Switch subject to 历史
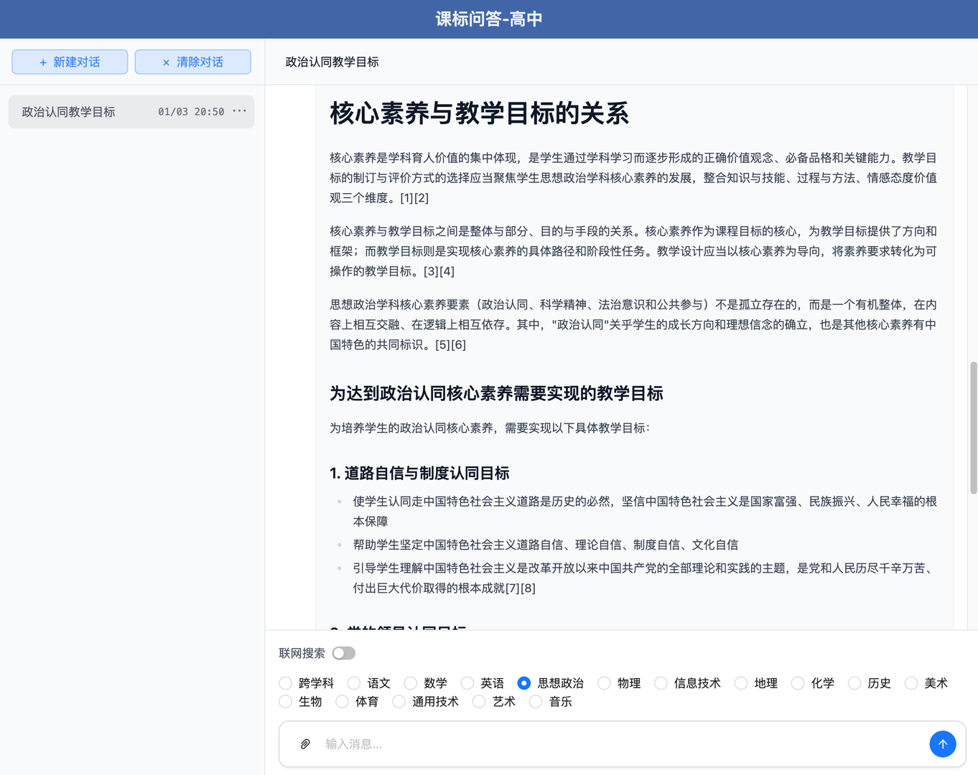The image size is (978, 775). click(854, 683)
